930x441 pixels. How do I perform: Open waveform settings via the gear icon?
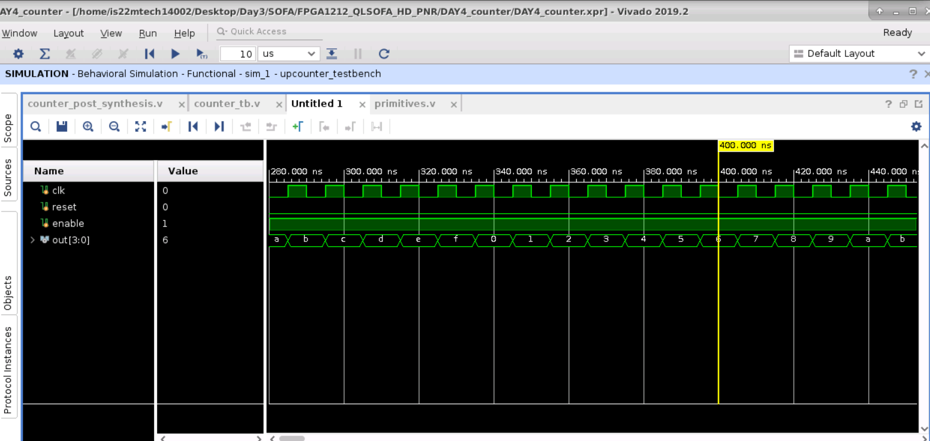coord(916,126)
